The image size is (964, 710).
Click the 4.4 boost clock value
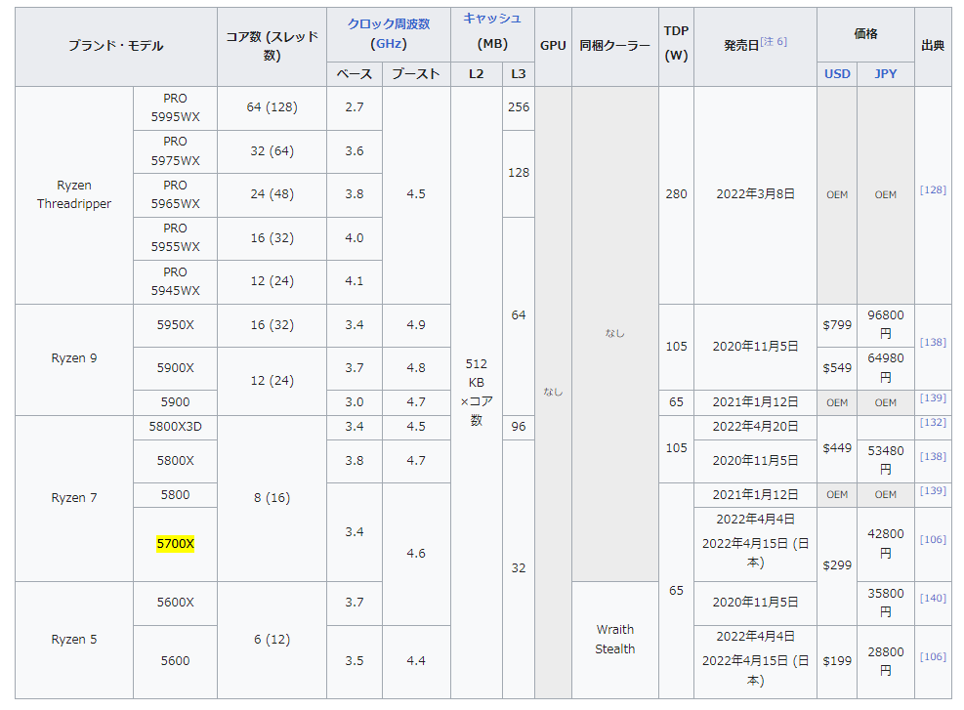416,661
